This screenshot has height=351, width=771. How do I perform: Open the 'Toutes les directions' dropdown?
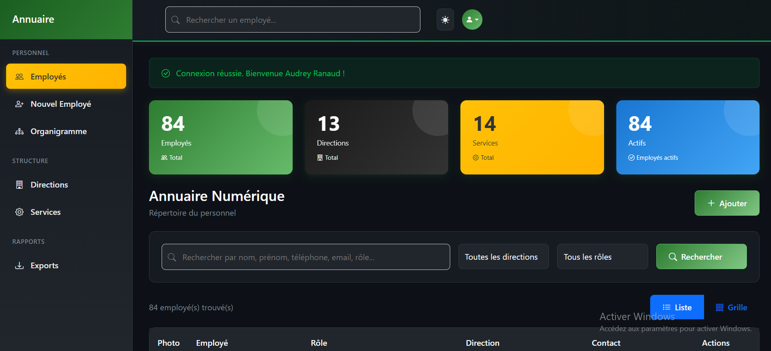pyautogui.click(x=503, y=257)
